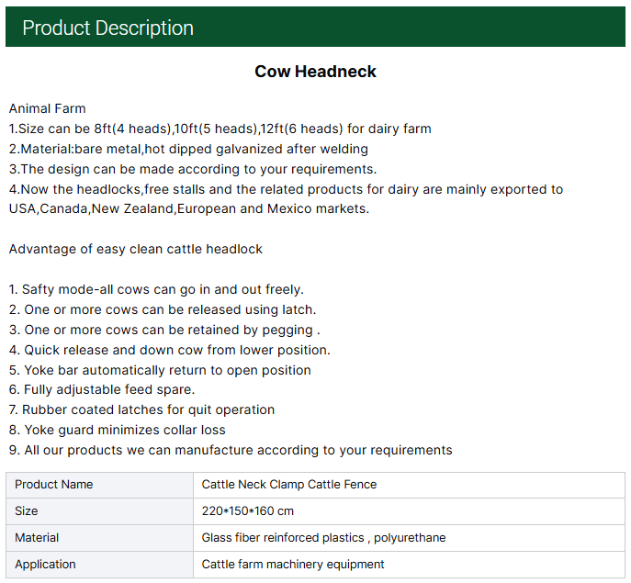
Task: Click the Product Name table cell
Action: (x=54, y=484)
